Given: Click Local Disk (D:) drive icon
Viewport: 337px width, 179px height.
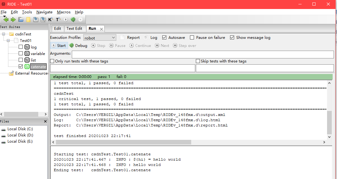Looking at the screenshot, I should (3, 135).
